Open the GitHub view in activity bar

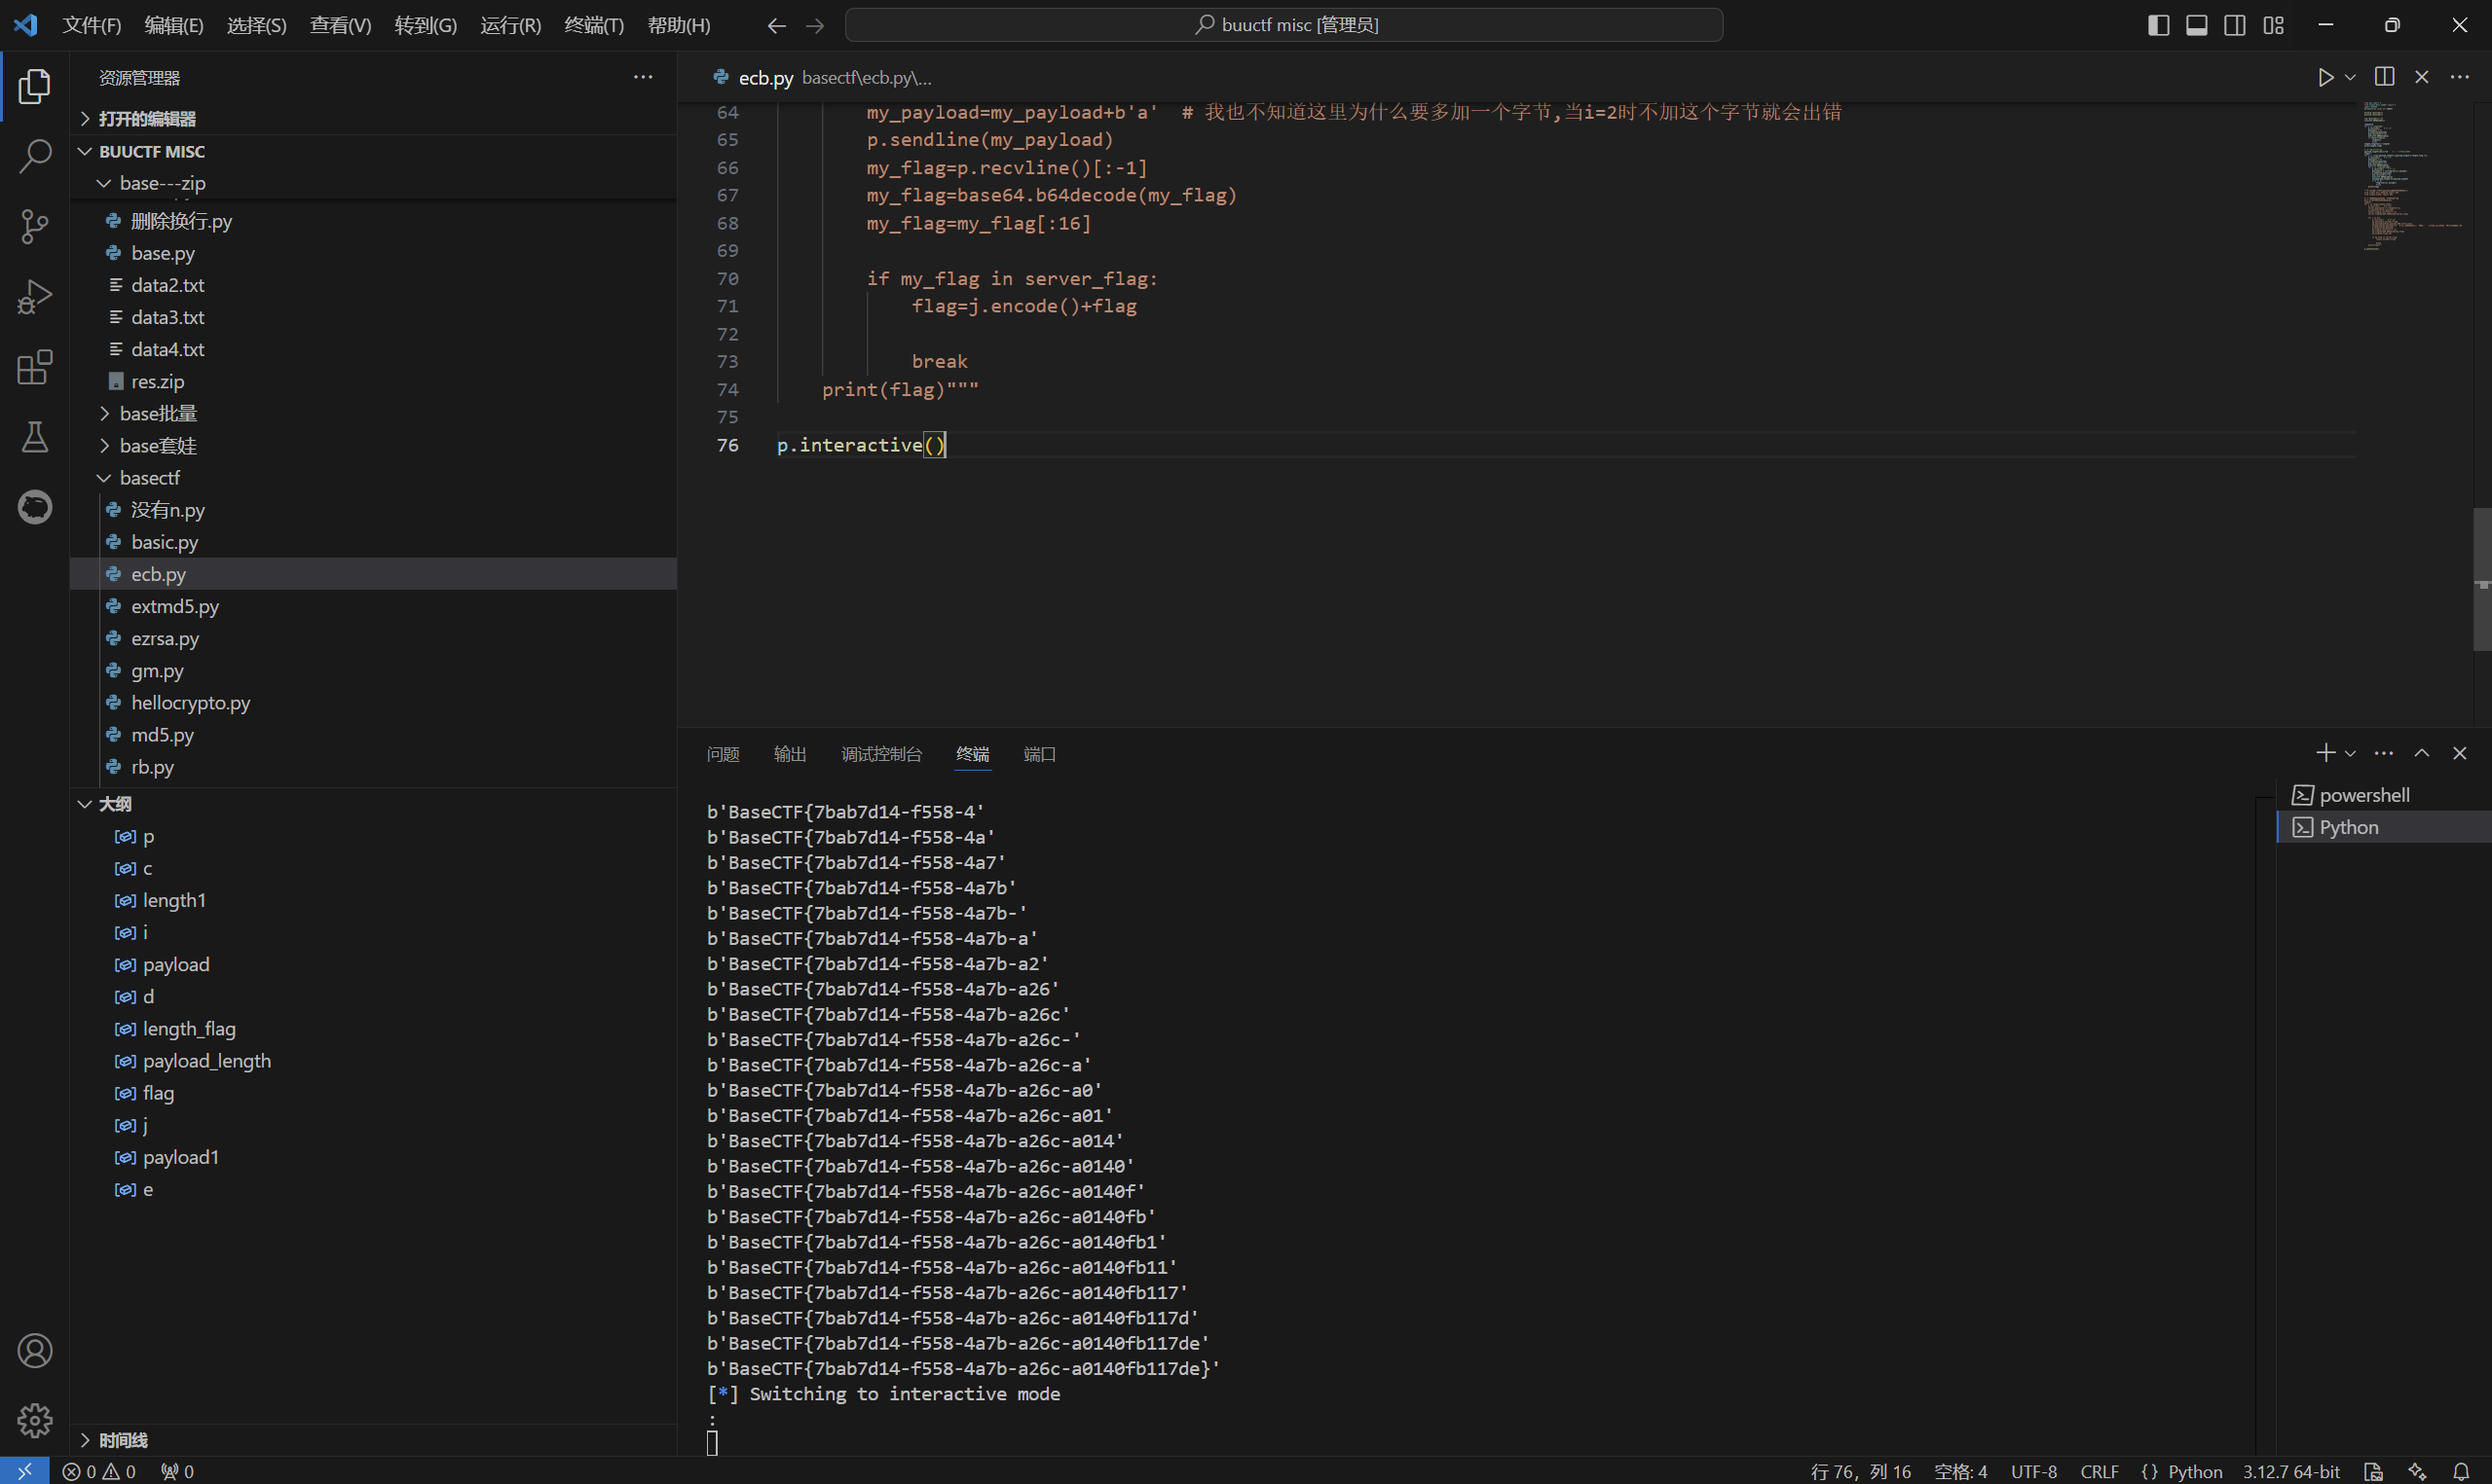click(x=35, y=507)
